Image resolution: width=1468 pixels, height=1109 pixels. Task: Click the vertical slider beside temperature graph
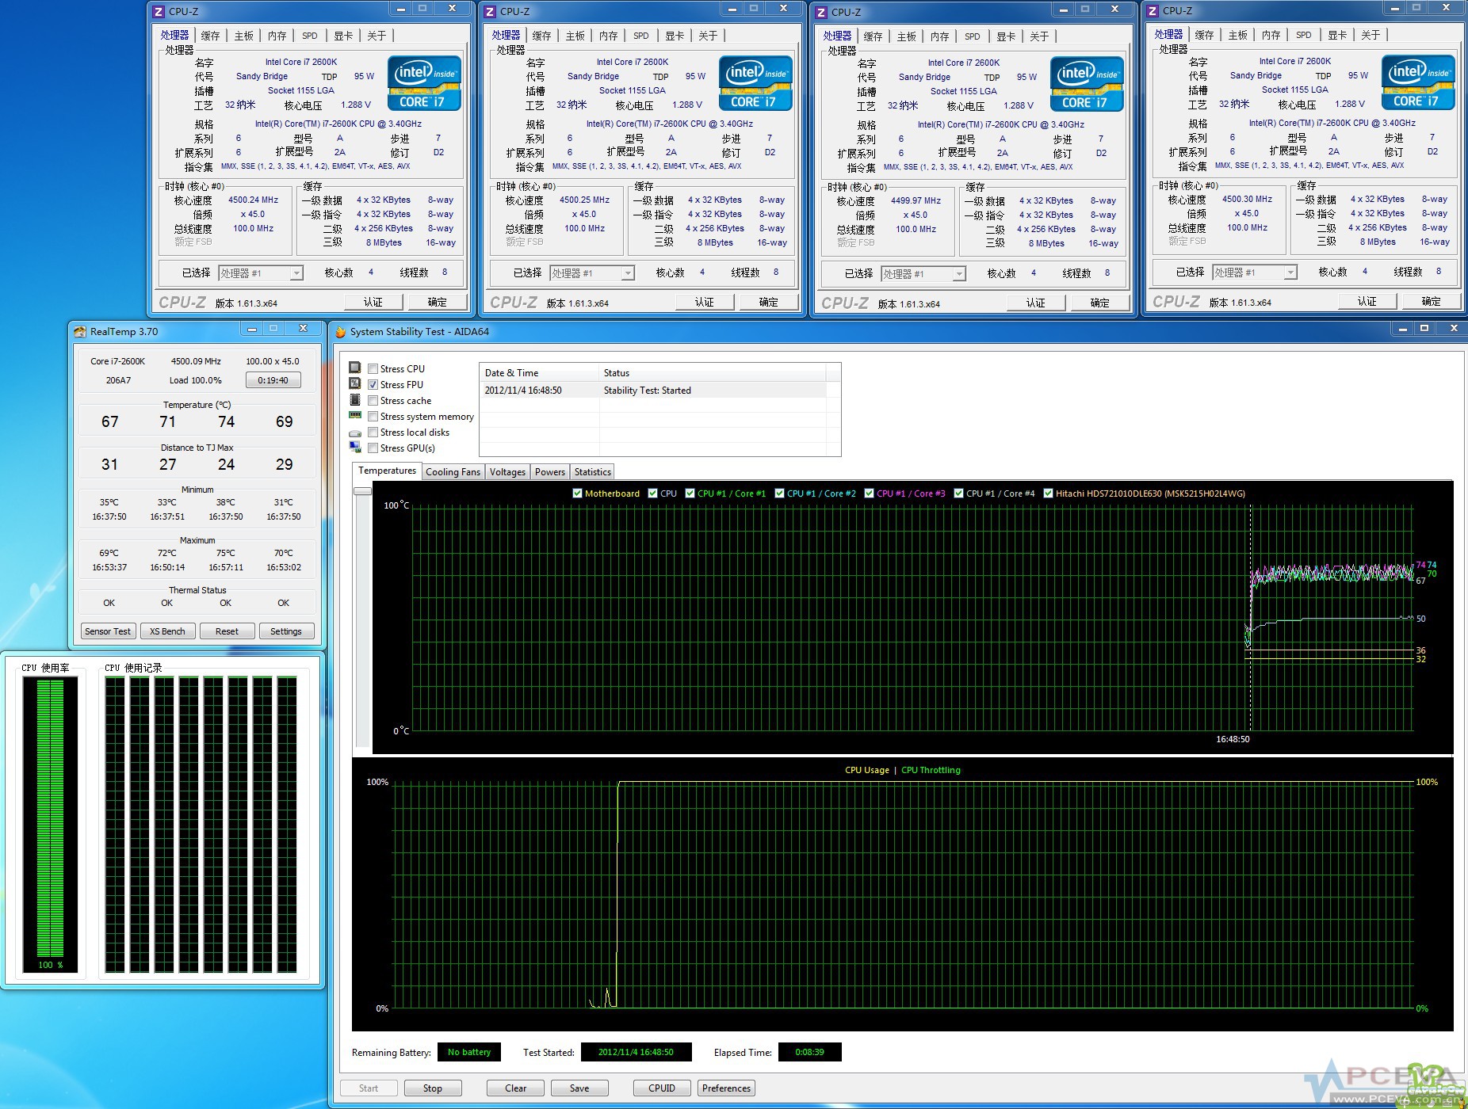pyautogui.click(x=363, y=492)
